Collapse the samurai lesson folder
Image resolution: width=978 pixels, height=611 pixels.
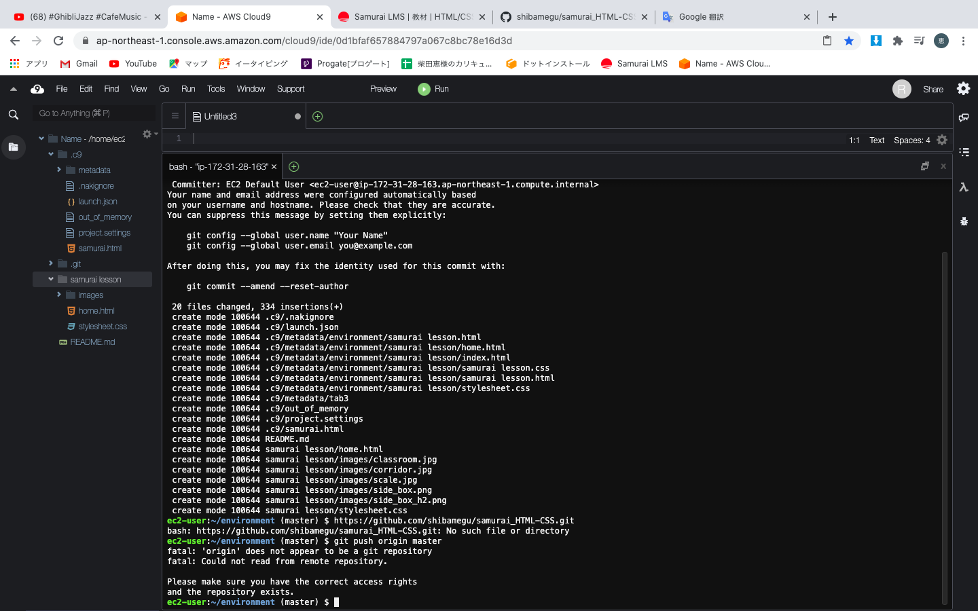[50, 279]
